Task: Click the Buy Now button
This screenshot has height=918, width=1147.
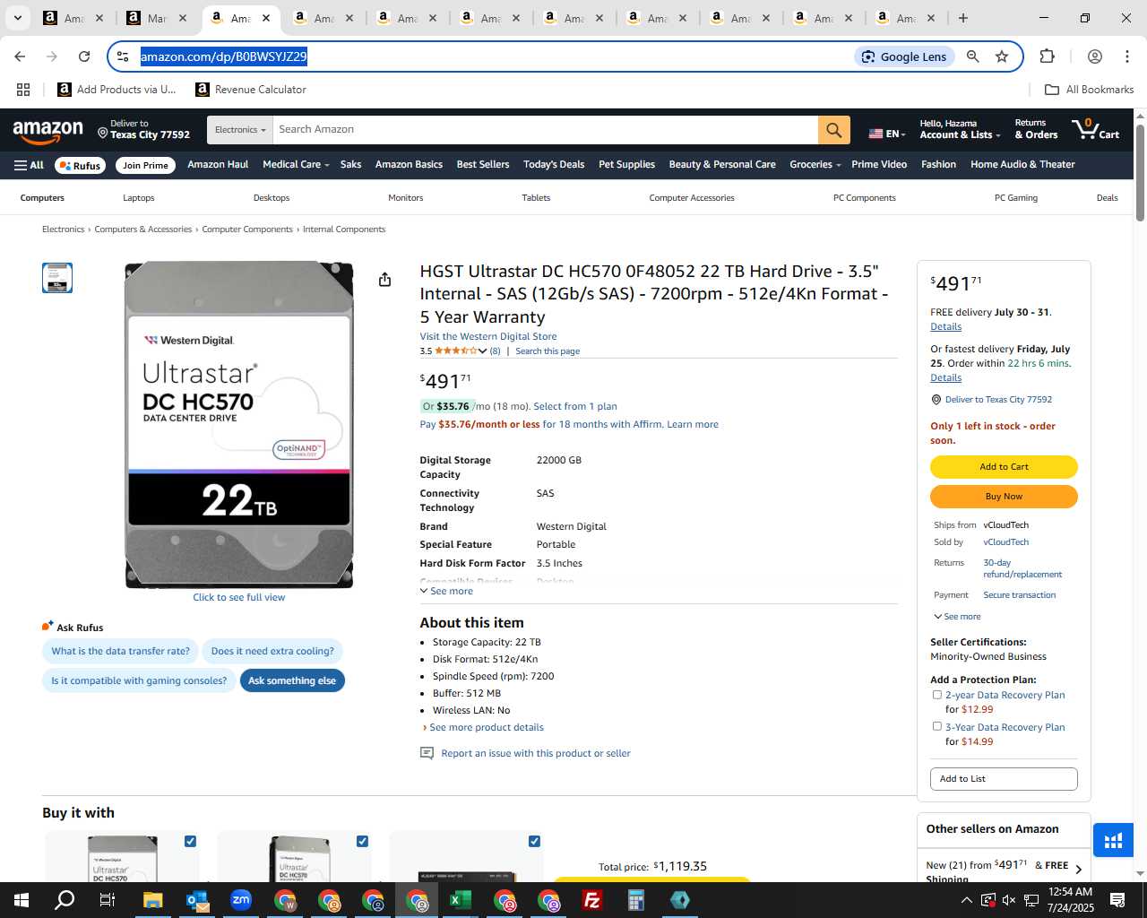Action: (1004, 497)
